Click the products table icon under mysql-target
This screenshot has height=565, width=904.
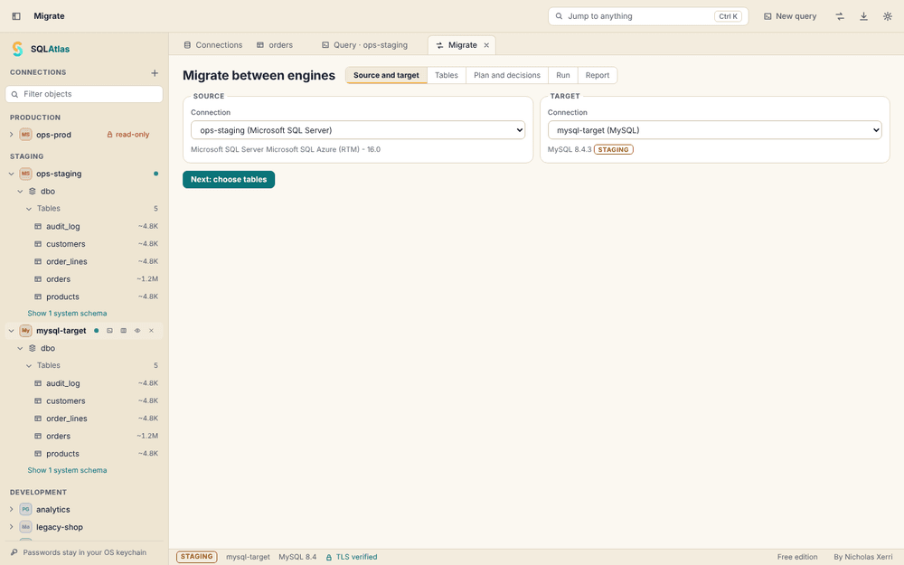(38, 454)
